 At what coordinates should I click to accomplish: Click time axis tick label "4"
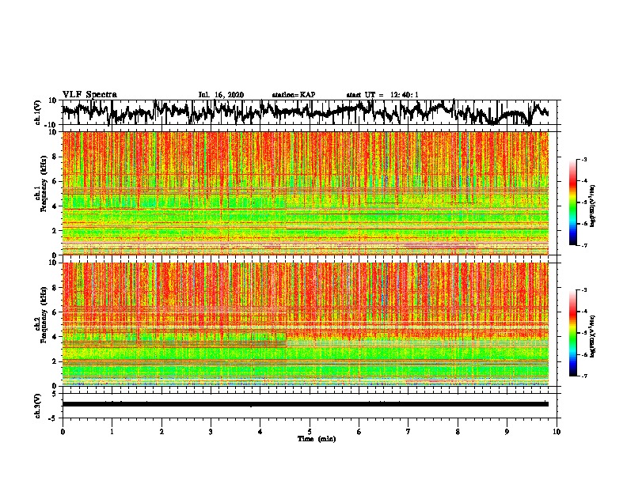click(260, 432)
